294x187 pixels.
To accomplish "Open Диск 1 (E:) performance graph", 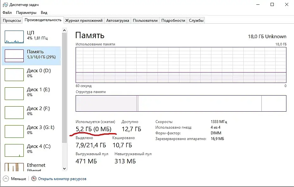I will point(14,94).
